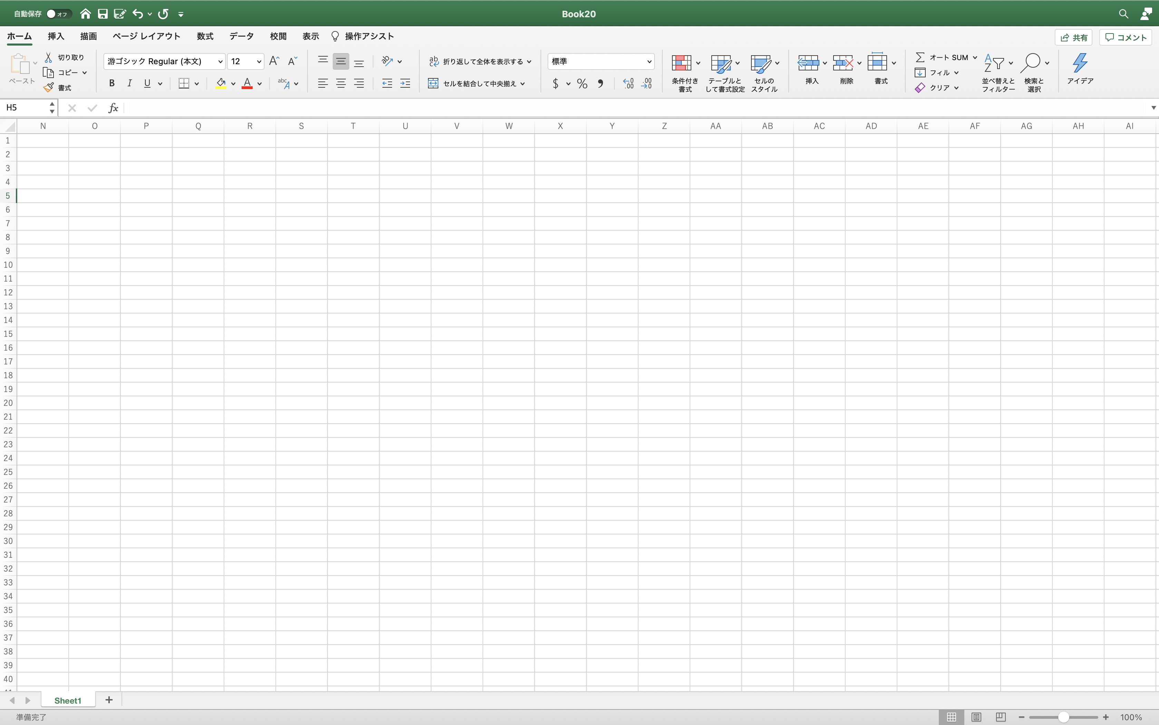Viewport: 1159px width, 725px height.
Task: Switch to Page Break Preview in status bar
Action: tap(1000, 717)
